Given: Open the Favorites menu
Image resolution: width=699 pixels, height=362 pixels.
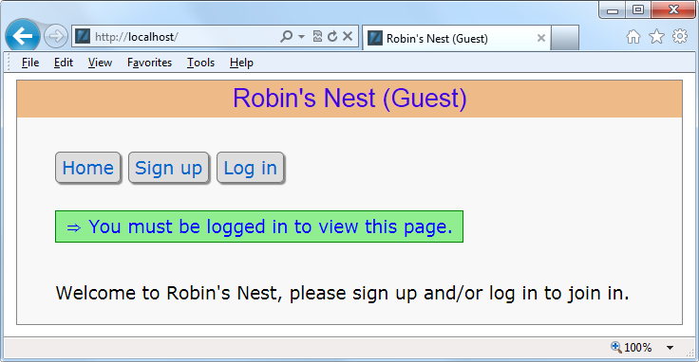Looking at the screenshot, I should coord(149,63).
